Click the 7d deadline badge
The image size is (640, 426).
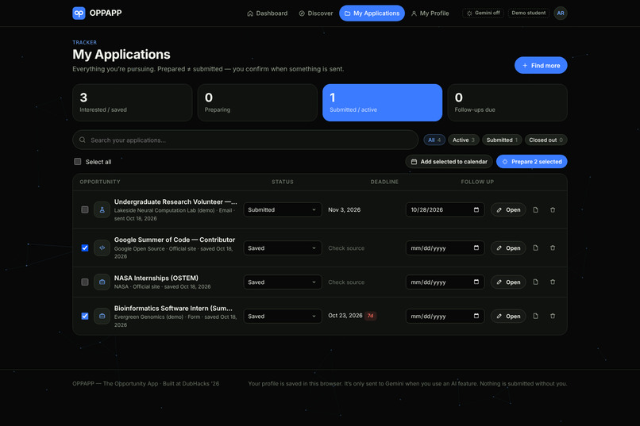[370, 316]
